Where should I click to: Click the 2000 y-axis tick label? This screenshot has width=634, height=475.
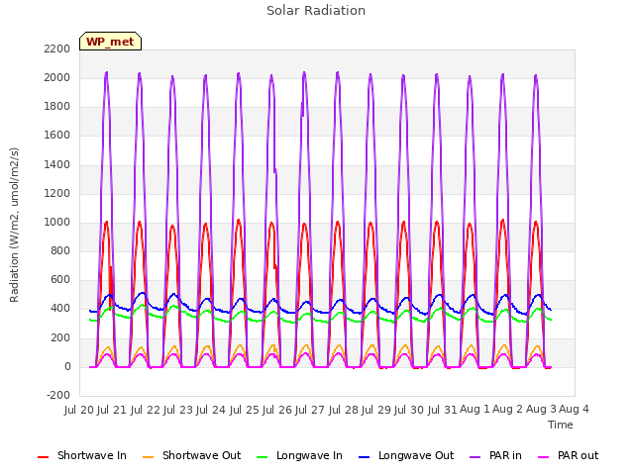pyautogui.click(x=57, y=77)
